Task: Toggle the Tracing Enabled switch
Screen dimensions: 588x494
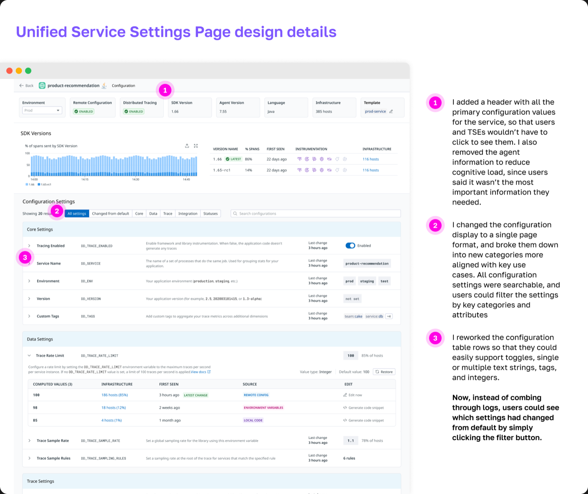Action: pos(350,246)
